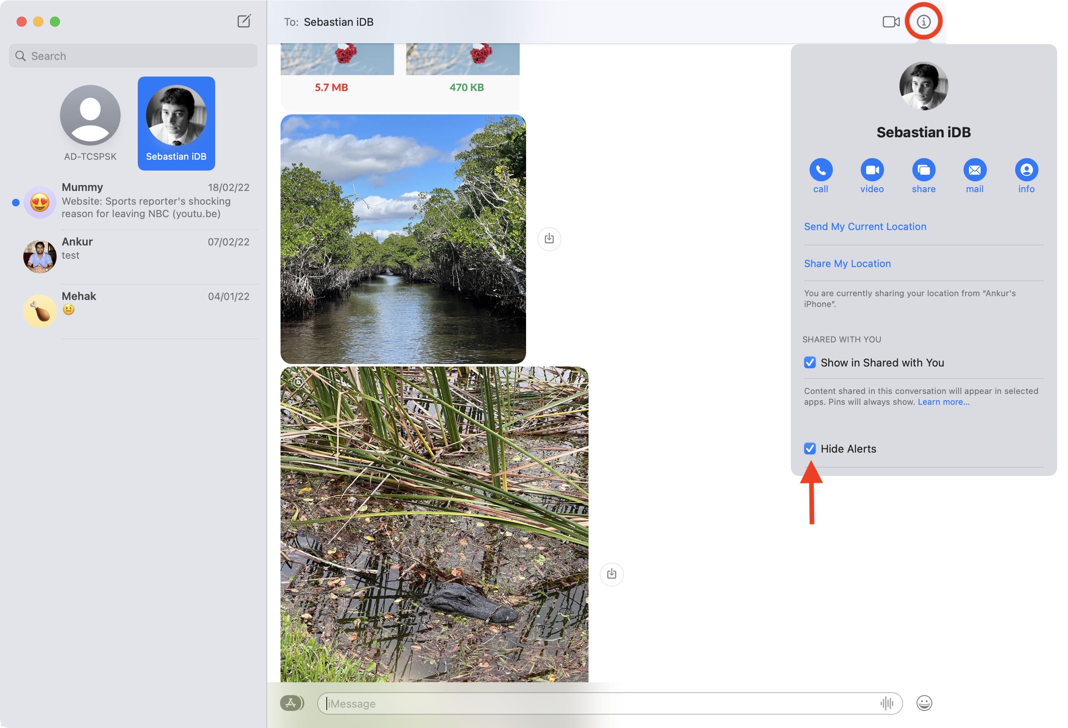This screenshot has width=1068, height=728.
Task: Click Send My Current Location
Action: pyautogui.click(x=864, y=226)
